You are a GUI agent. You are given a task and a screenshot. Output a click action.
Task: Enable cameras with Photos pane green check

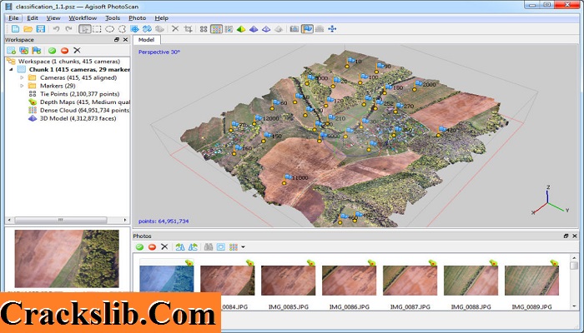click(139, 246)
